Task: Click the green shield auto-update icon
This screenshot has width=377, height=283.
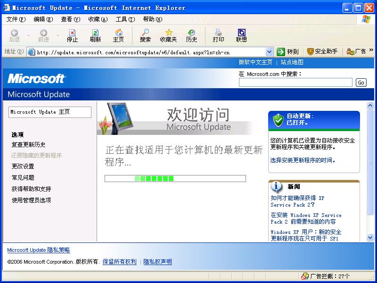Action: pyautogui.click(x=278, y=120)
